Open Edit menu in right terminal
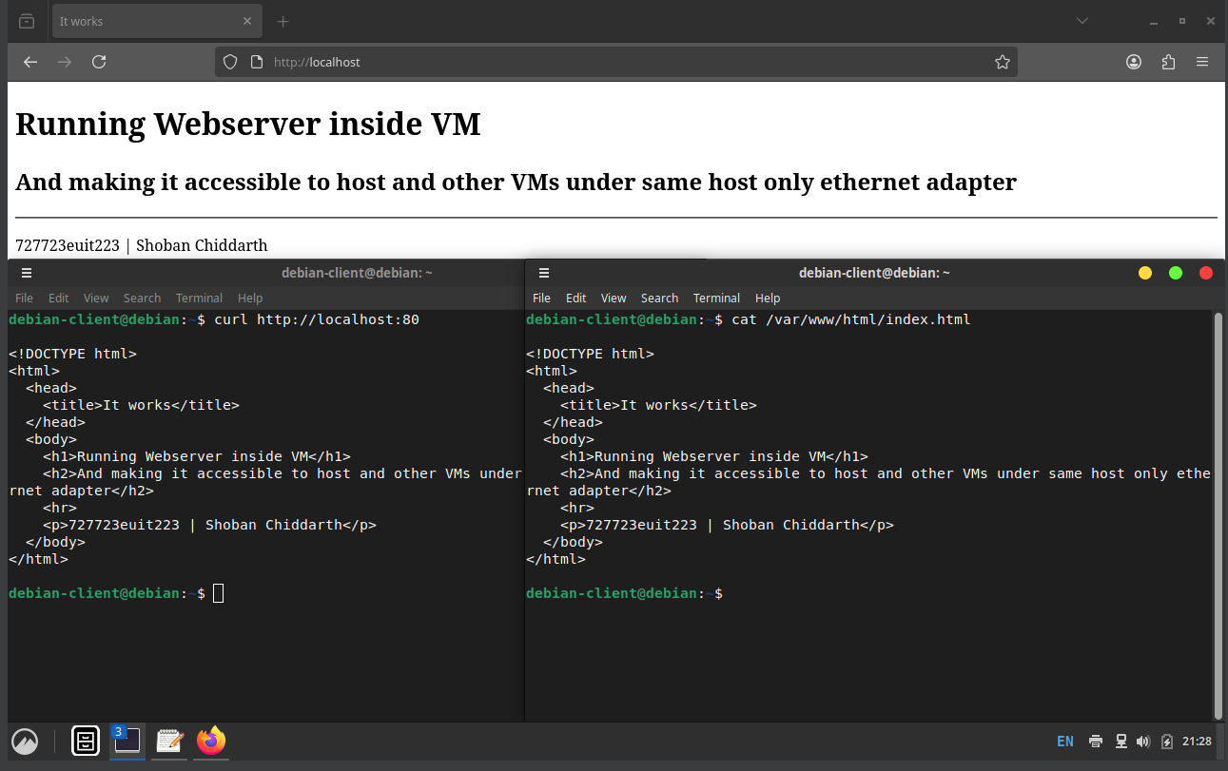The height and width of the screenshot is (771, 1228). point(575,298)
